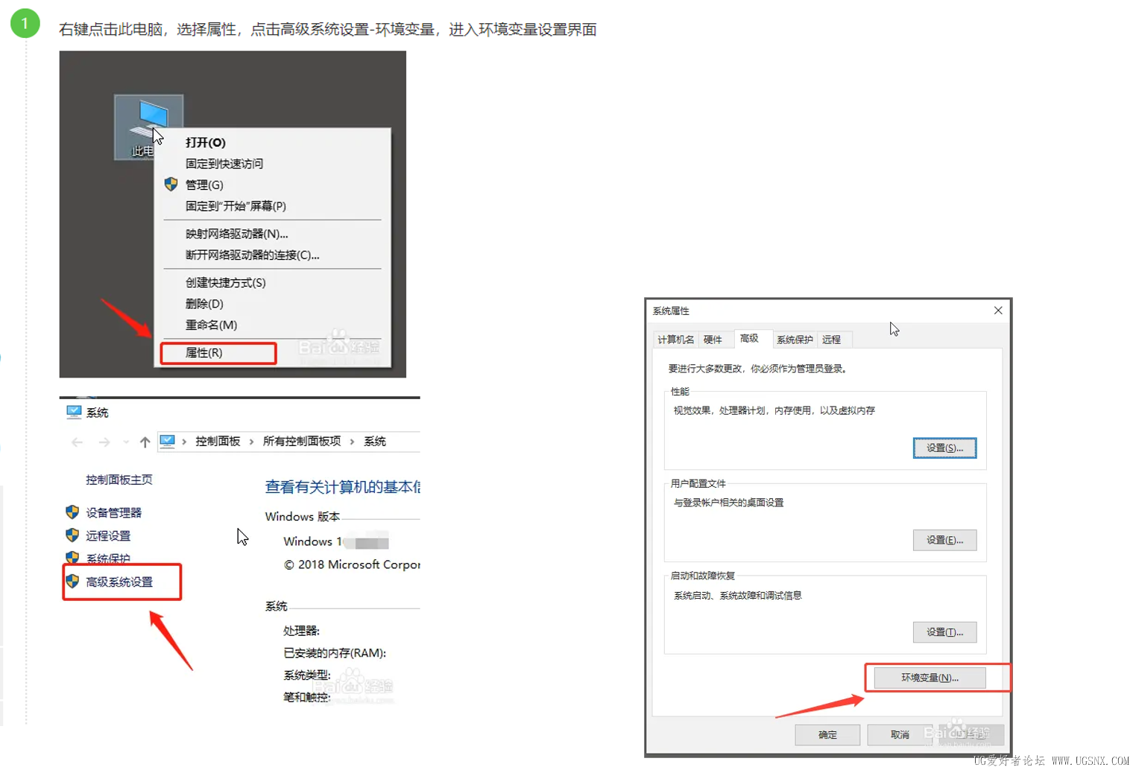Click the back arrow in 系统 window
The width and height of the screenshot is (1133, 770).
point(77,442)
